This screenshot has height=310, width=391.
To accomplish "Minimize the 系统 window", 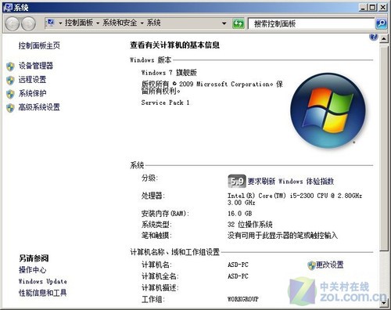I will [x=364, y=7].
